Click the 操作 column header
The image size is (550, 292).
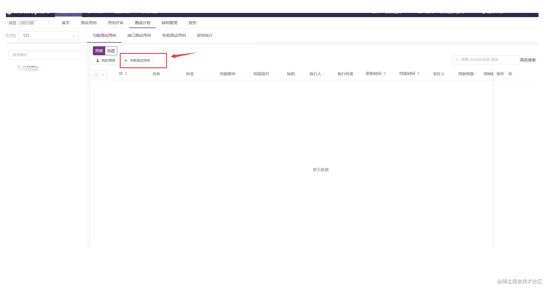pyautogui.click(x=500, y=74)
